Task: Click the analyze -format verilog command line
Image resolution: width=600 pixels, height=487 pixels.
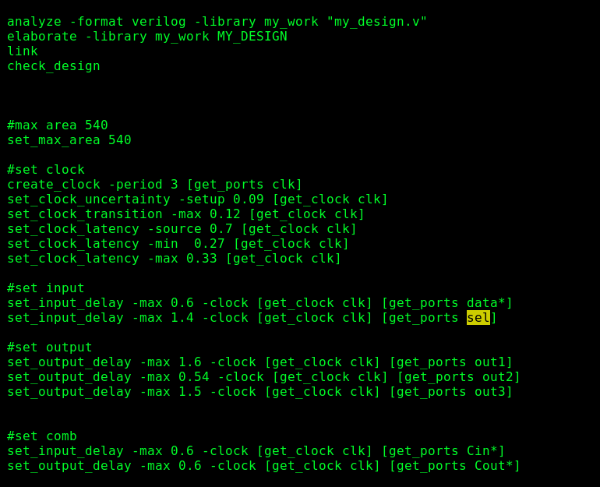Action: 217,22
